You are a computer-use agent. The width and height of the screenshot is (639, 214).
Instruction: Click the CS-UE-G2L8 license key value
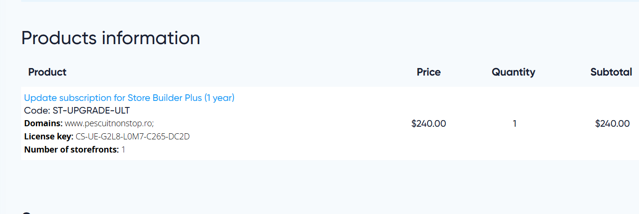click(132, 137)
